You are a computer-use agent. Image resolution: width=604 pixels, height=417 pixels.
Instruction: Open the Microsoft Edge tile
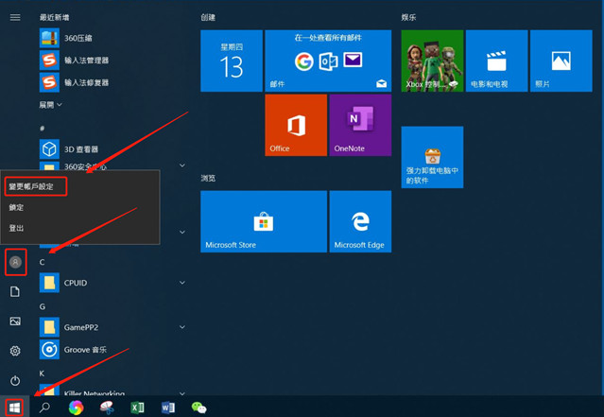click(360, 221)
